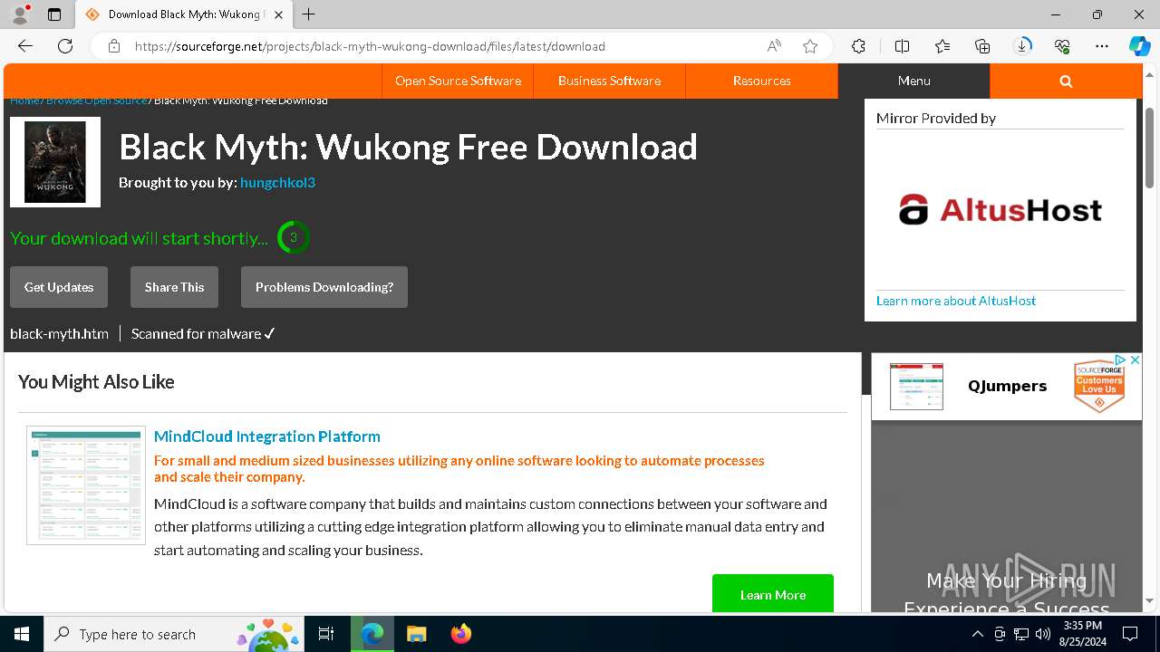Refresh the page with the reload icon
The width and height of the screenshot is (1160, 652).
65,46
